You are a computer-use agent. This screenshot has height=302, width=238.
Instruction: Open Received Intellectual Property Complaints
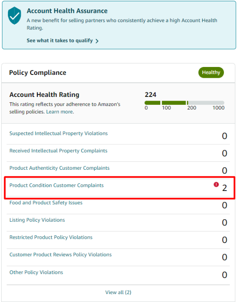point(58,151)
